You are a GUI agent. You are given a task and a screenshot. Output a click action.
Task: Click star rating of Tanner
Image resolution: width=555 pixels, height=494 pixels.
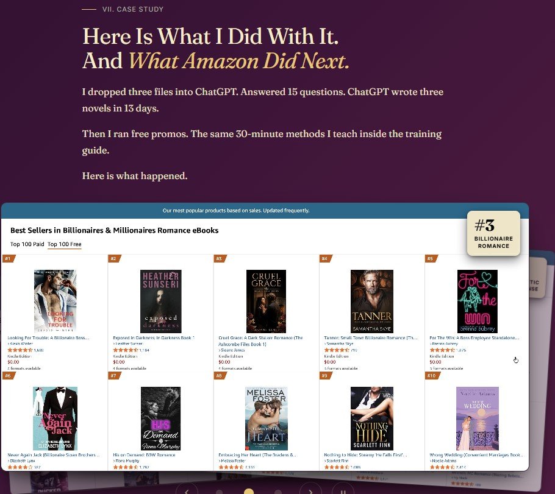336,350
